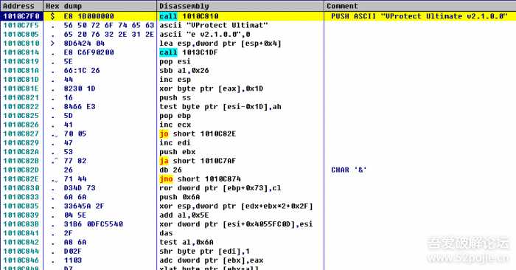Click db 26 line
516x270 pixels.
tap(170, 170)
